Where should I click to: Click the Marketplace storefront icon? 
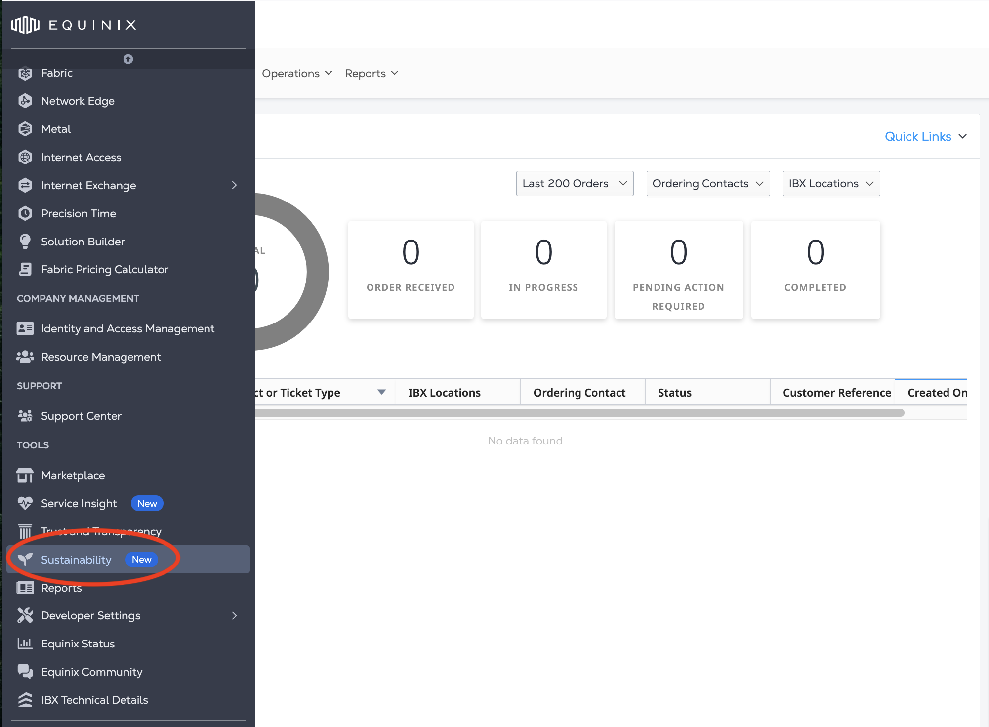click(25, 475)
